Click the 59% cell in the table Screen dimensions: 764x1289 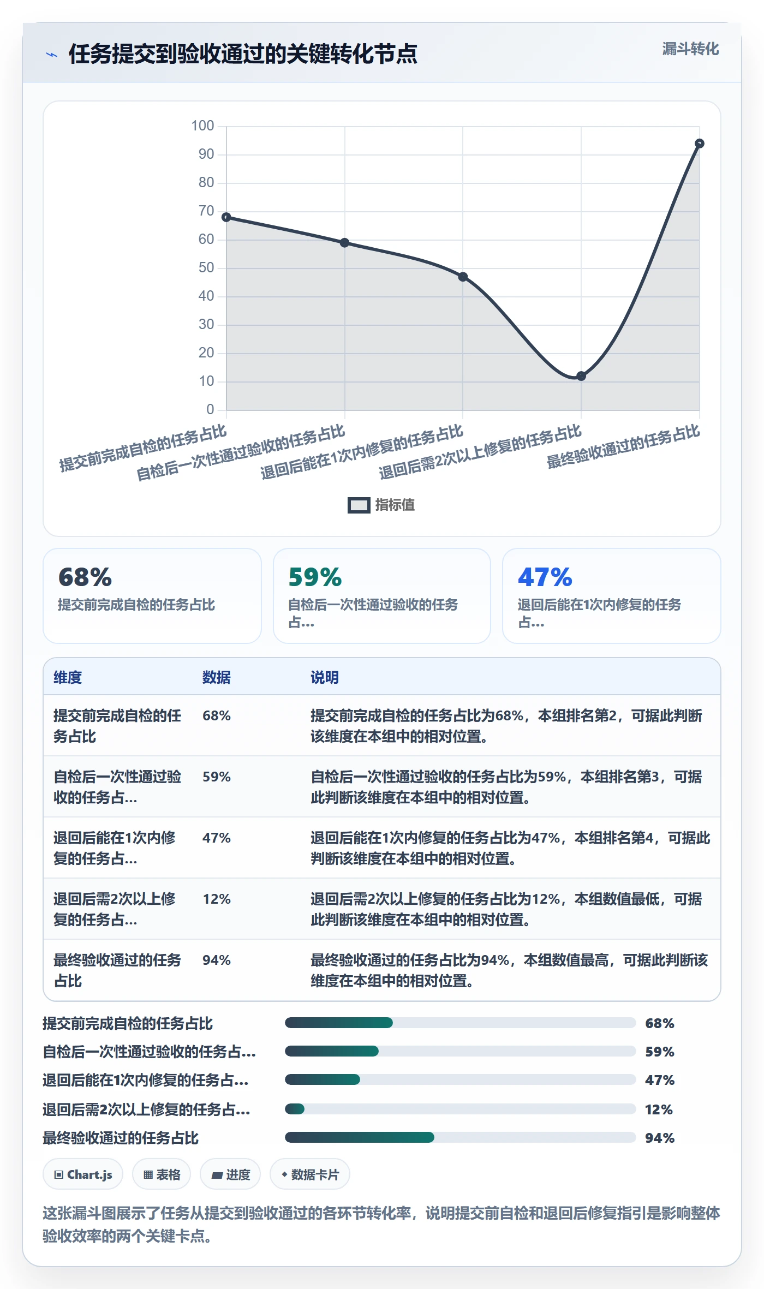(217, 777)
